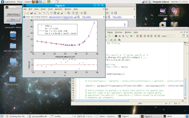Save the figure with the floppy disk icon
189x118 pixels.
point(31,13)
